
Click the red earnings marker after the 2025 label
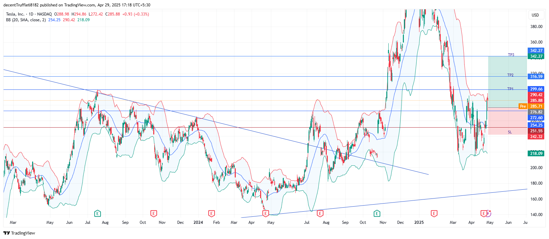pos(434,213)
